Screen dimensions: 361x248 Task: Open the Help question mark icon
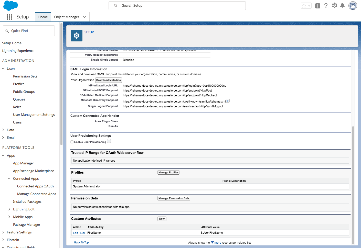coord(326,5)
